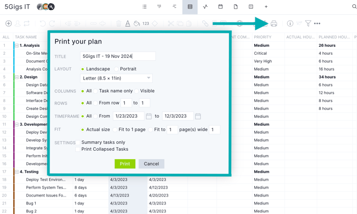Image resolution: width=357 pixels, height=214 pixels.
Task: Click the Cancel button
Action: pyautogui.click(x=151, y=164)
